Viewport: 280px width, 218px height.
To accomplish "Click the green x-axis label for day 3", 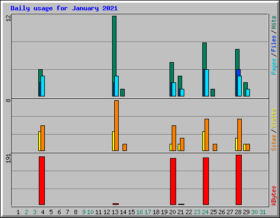I will click(34, 212).
